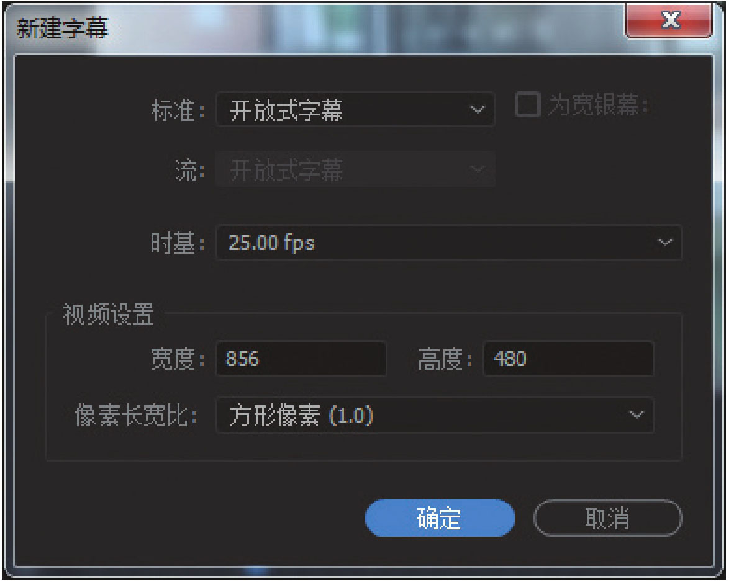Select the 宽度 field showing 856
The width and height of the screenshot is (729, 582).
[301, 359]
